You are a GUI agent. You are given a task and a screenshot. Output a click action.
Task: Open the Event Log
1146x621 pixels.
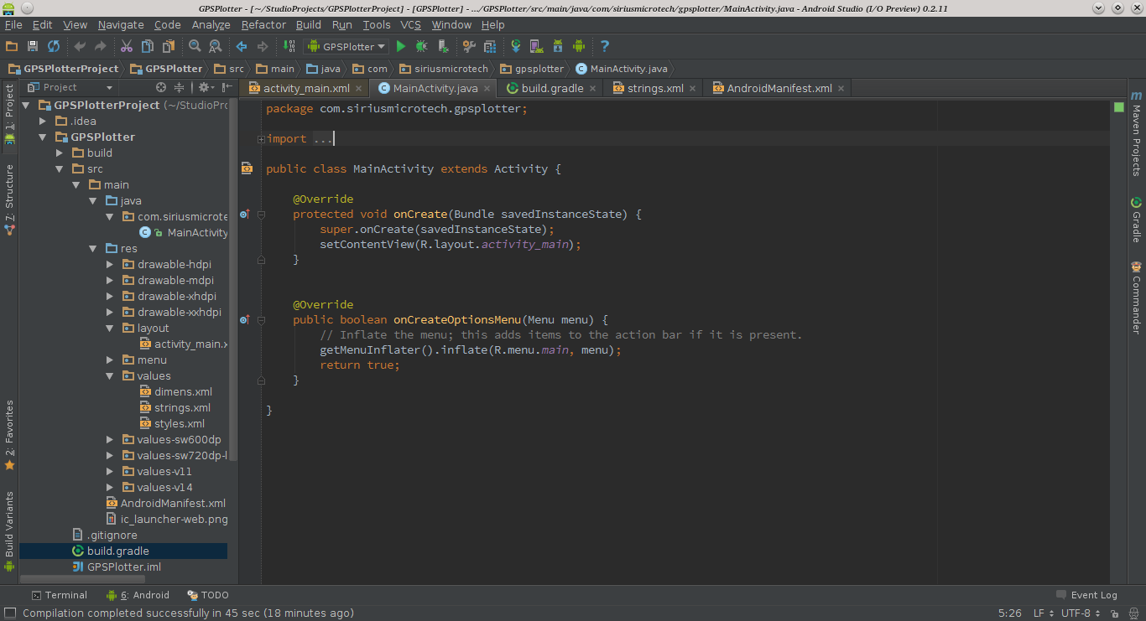[1086, 595]
